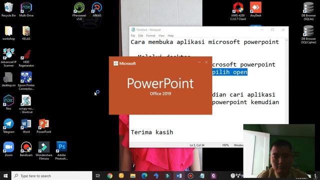Open Notepad's Help menu

point(170,35)
